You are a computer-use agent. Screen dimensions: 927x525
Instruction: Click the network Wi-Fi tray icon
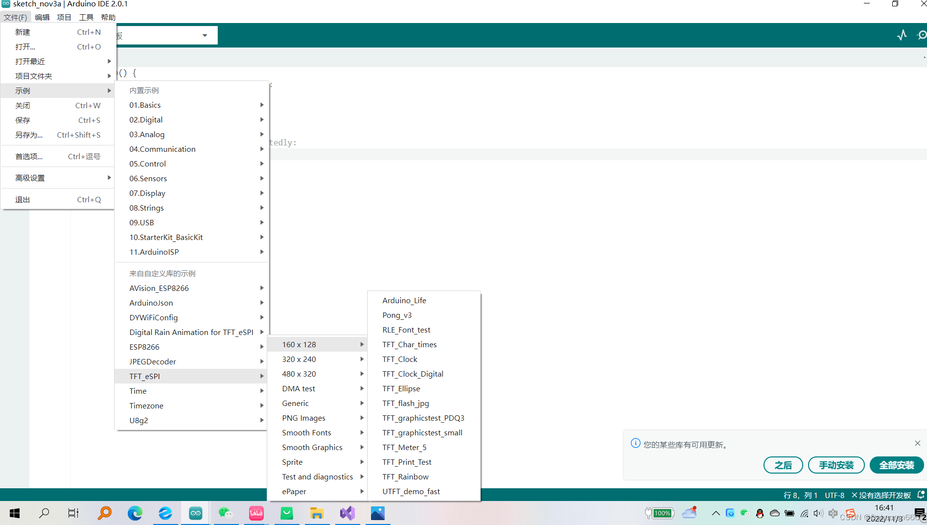click(x=804, y=513)
